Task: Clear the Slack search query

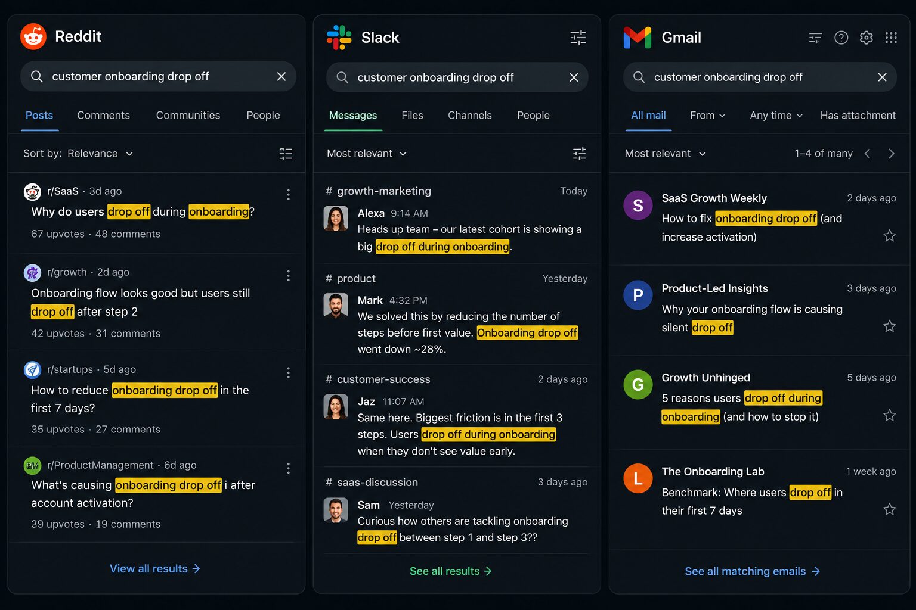Action: [574, 77]
